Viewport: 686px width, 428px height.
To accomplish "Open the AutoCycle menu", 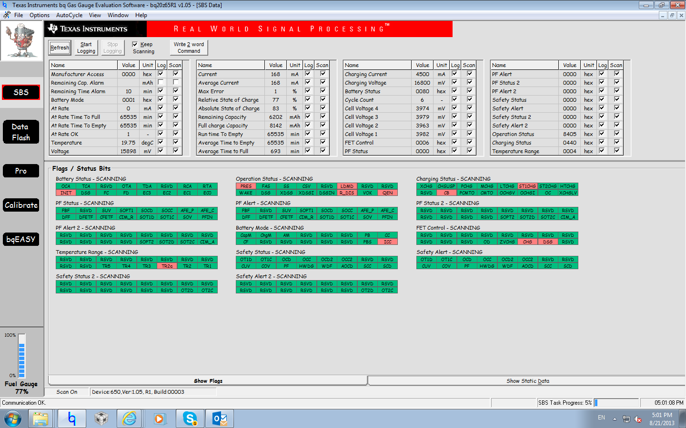I will coord(69,15).
